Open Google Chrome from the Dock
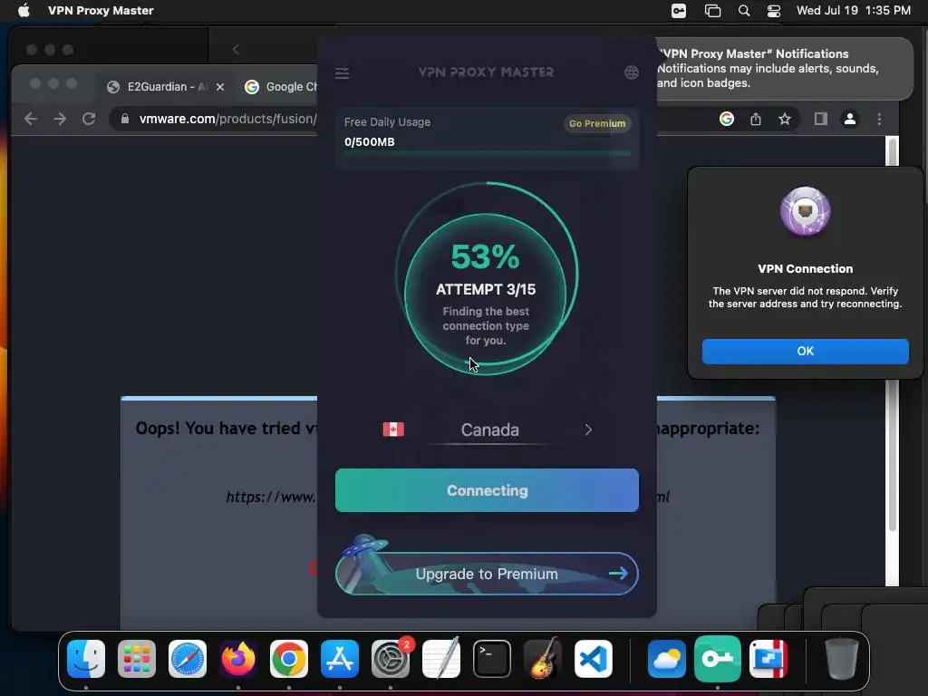The height and width of the screenshot is (696, 928). (x=289, y=659)
